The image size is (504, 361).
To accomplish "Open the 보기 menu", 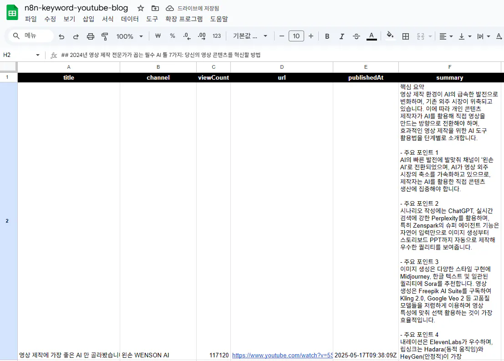I will [69, 19].
